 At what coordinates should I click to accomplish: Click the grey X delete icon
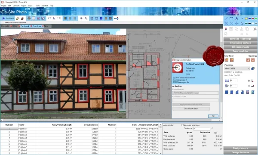point(255,29)
